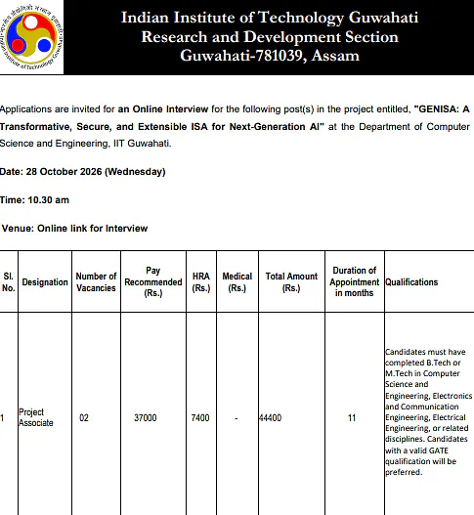Click the 'Duration of Appointment in months' header
Viewport: 474px width, 515px height.
click(x=355, y=281)
